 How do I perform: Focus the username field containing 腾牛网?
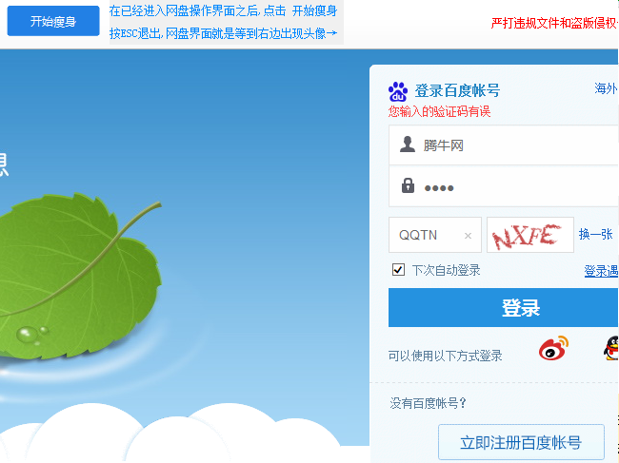pyautogui.click(x=504, y=145)
